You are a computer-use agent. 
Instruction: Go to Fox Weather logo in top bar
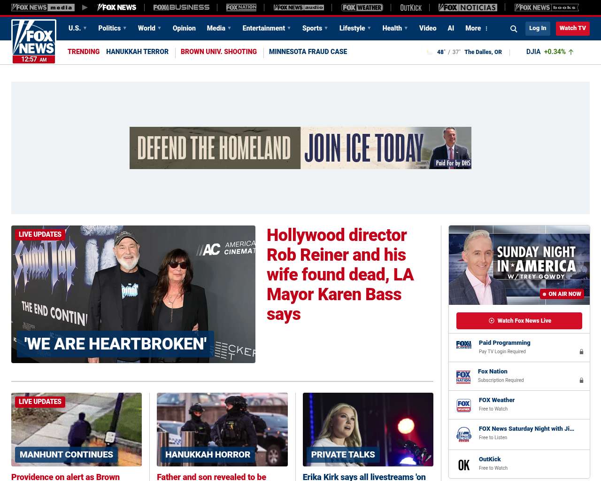pos(362,8)
